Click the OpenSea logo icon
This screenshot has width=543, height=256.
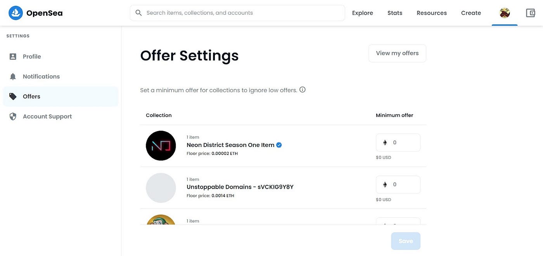pos(16,13)
